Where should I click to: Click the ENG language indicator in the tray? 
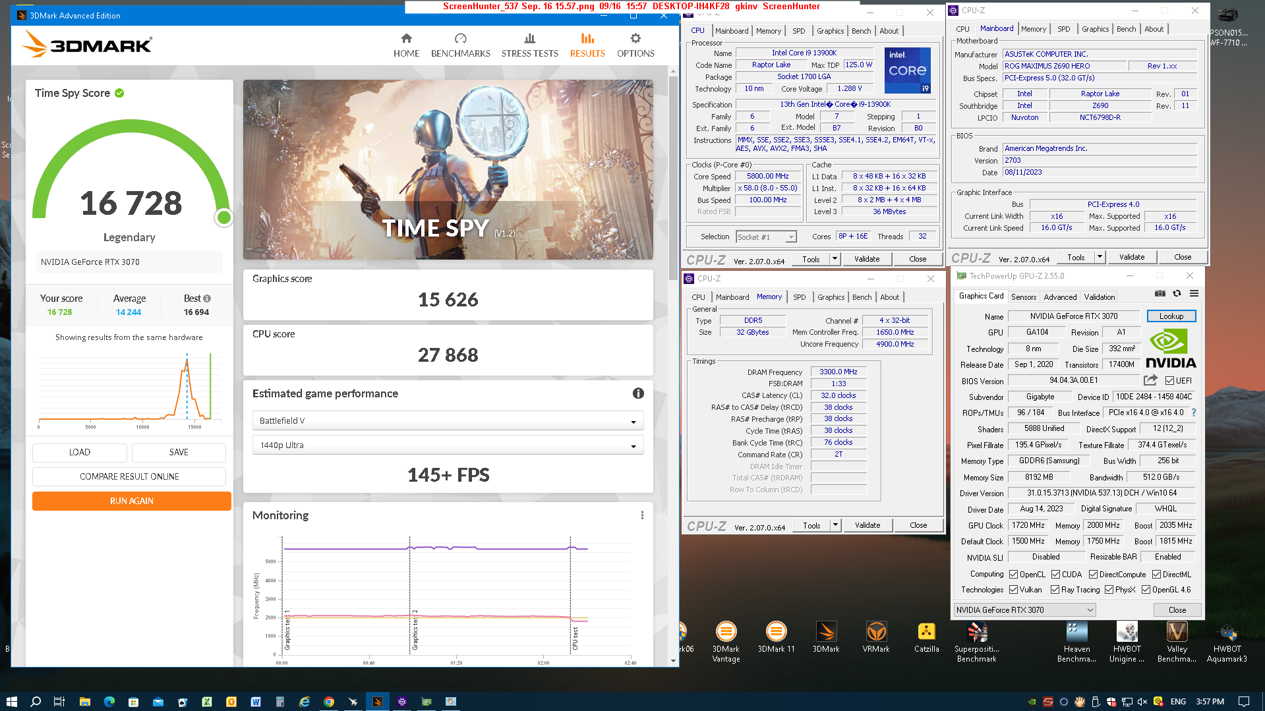pos(1178,701)
